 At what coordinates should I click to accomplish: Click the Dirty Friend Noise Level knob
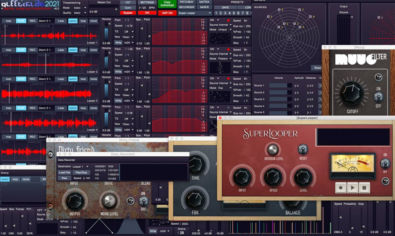[x=108, y=200]
